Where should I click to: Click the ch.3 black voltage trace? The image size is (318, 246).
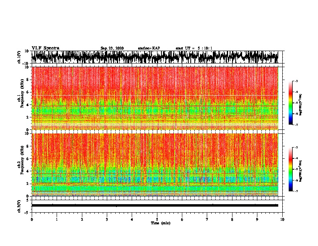pos(155,205)
